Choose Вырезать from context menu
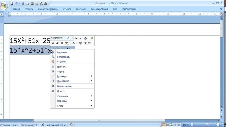Screen dimensions: 226x127 (x=72, y=52)
